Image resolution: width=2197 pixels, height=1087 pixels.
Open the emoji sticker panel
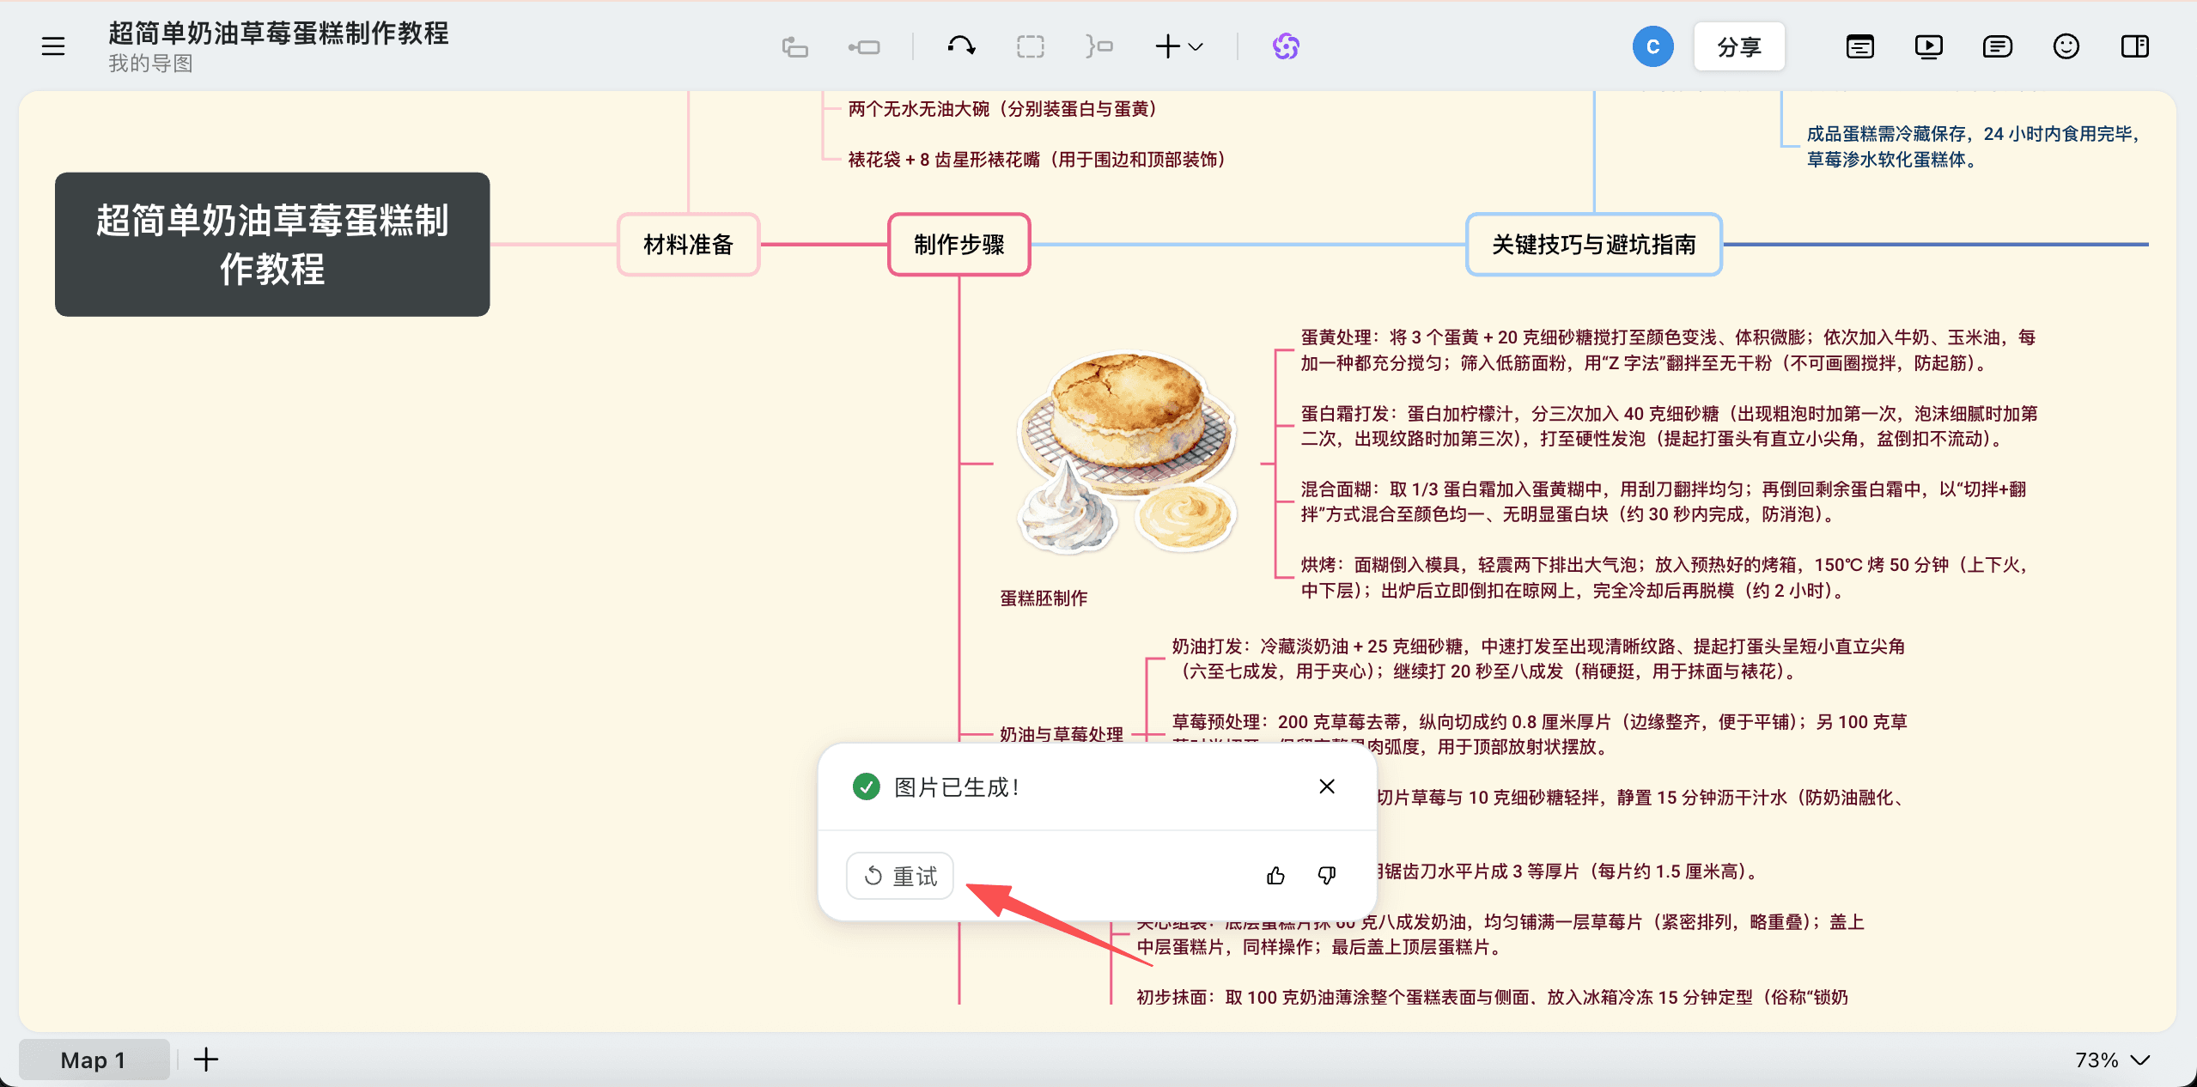[x=2065, y=46]
